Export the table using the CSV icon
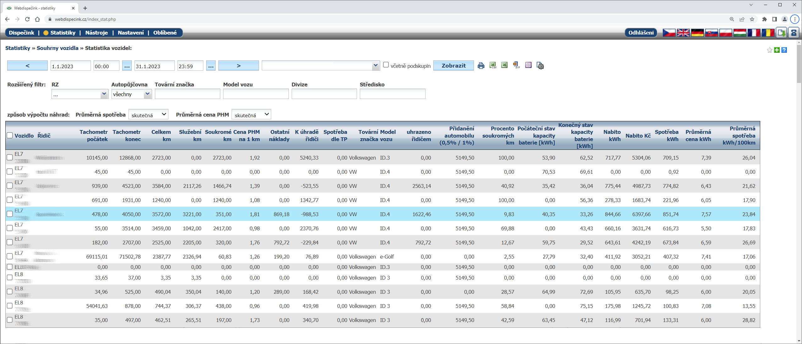The height and width of the screenshot is (344, 802). tap(492, 65)
